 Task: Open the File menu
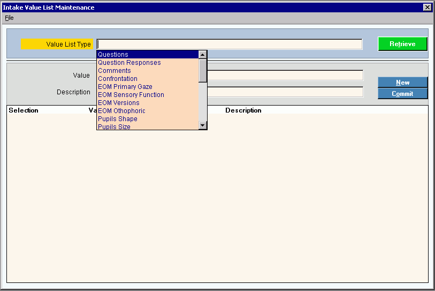coord(9,18)
